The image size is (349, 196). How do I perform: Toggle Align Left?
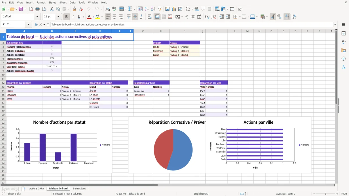click(108, 17)
